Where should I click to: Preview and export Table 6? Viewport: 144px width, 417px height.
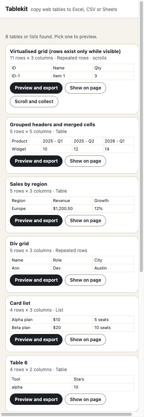(x=36, y=400)
